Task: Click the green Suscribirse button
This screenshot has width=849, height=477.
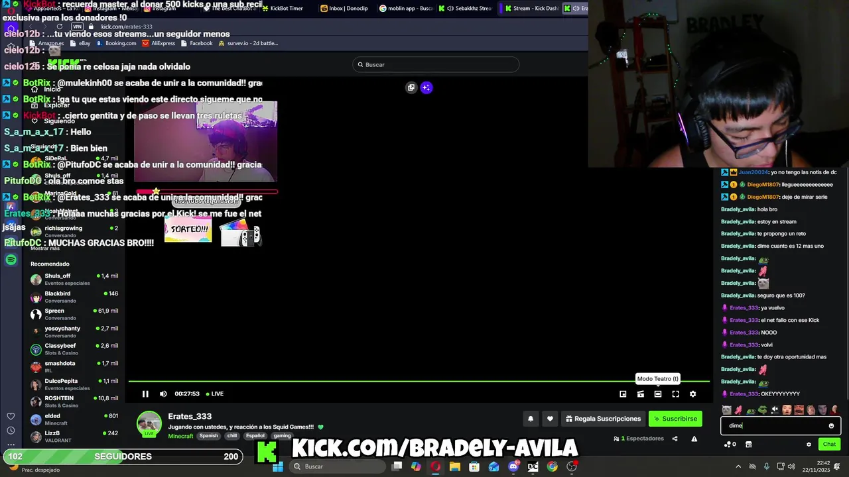Action: pos(675,419)
